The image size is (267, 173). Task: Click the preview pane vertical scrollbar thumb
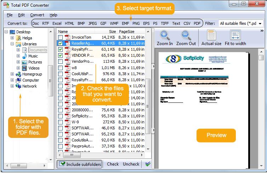tap(261, 57)
